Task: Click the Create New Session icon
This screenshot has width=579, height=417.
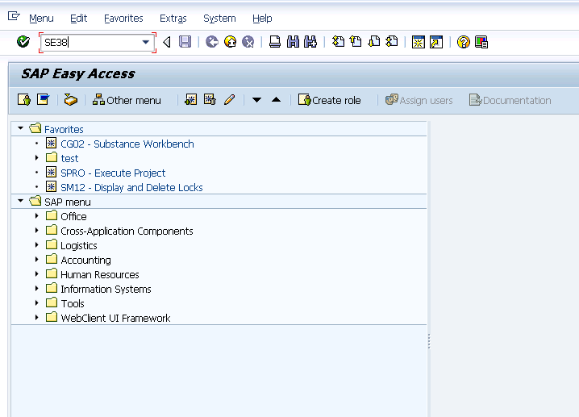Action: click(419, 42)
